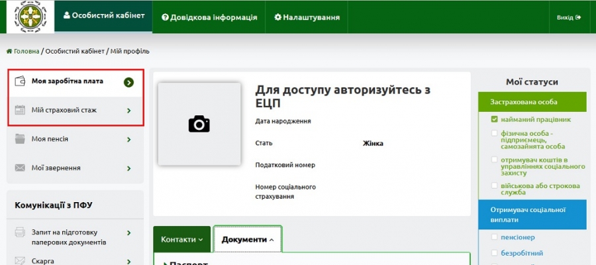Image resolution: width=596 pixels, height=265 pixels.
Task: Click the envelope icon beside Мої звернення
Action: click(20, 168)
